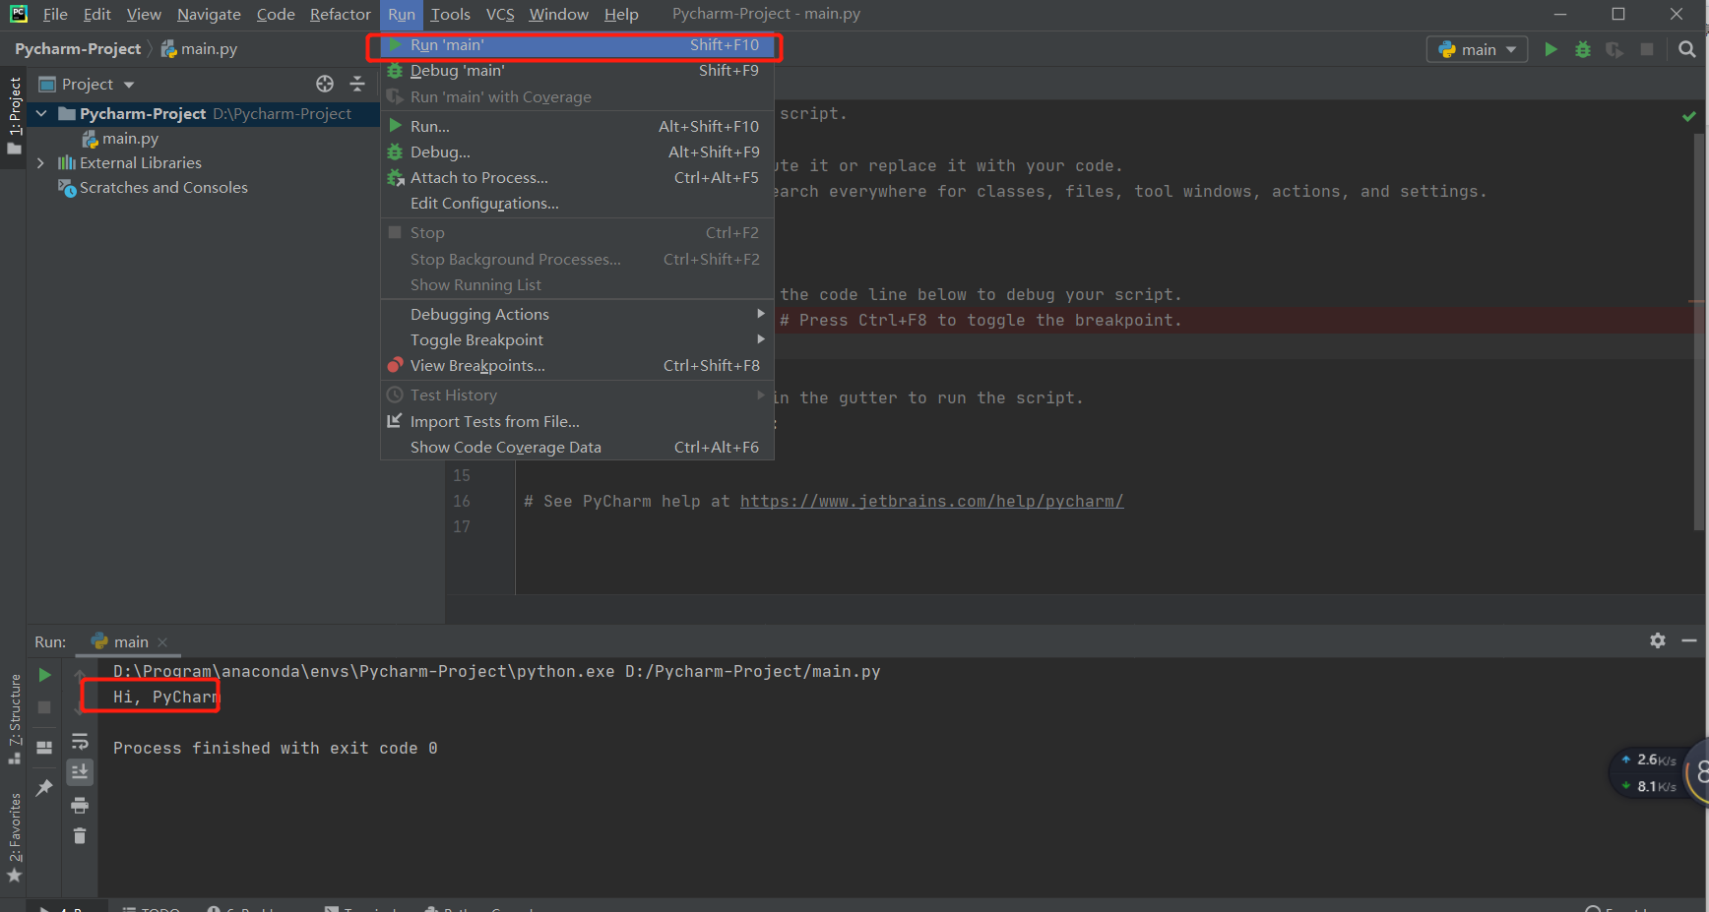Click the Collapse All icon in Project panel
Viewport: 1709px width, 912px height.
point(357,84)
